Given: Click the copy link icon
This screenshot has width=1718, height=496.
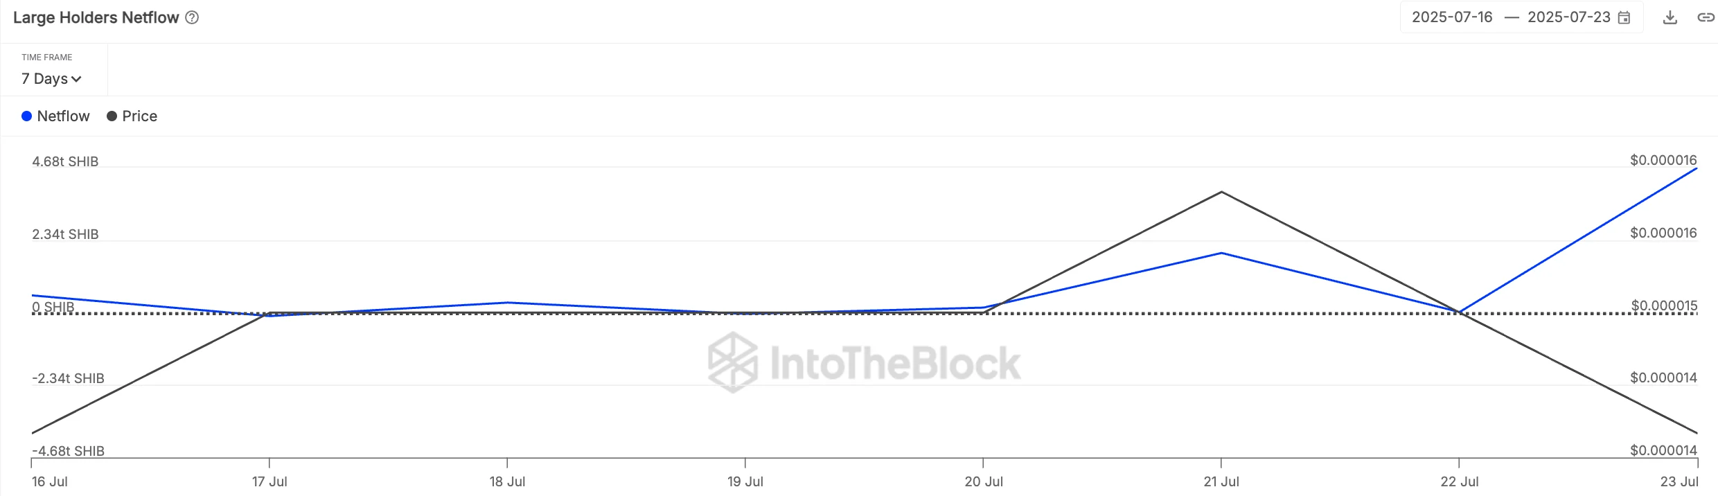Looking at the screenshot, I should 1705,18.
